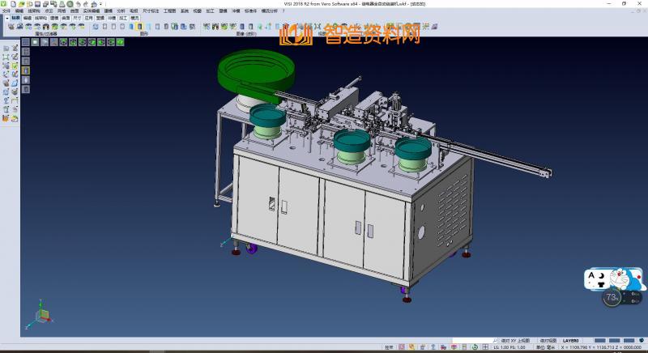Click the top icon in left vertical view strip
The image size is (648, 353).
[x=25, y=41]
